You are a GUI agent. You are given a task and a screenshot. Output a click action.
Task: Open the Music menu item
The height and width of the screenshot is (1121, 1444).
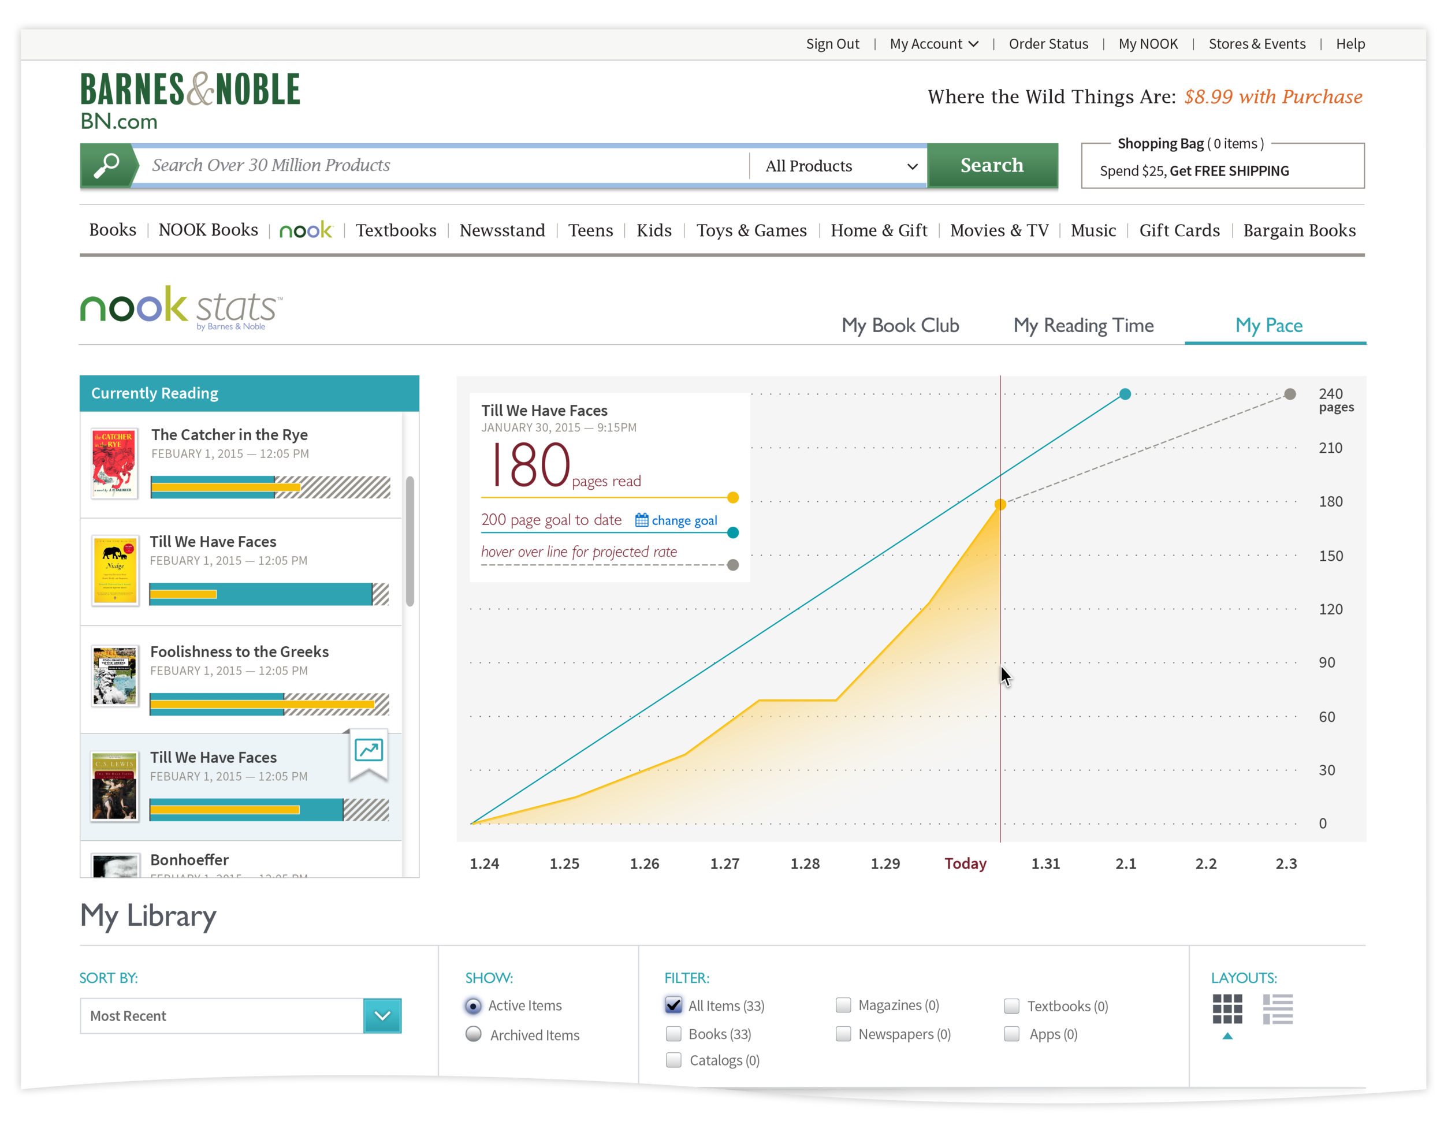[1093, 230]
